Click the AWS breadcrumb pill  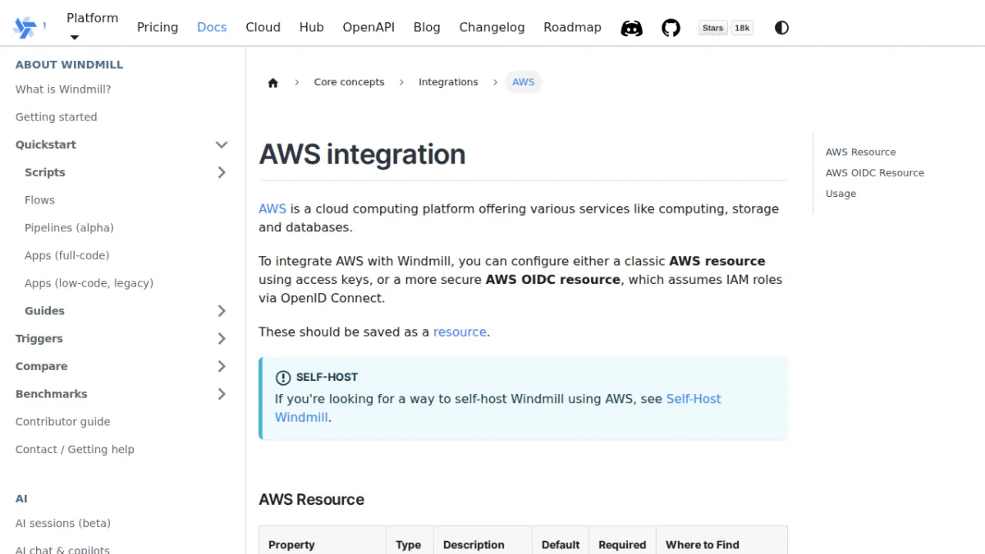point(524,82)
